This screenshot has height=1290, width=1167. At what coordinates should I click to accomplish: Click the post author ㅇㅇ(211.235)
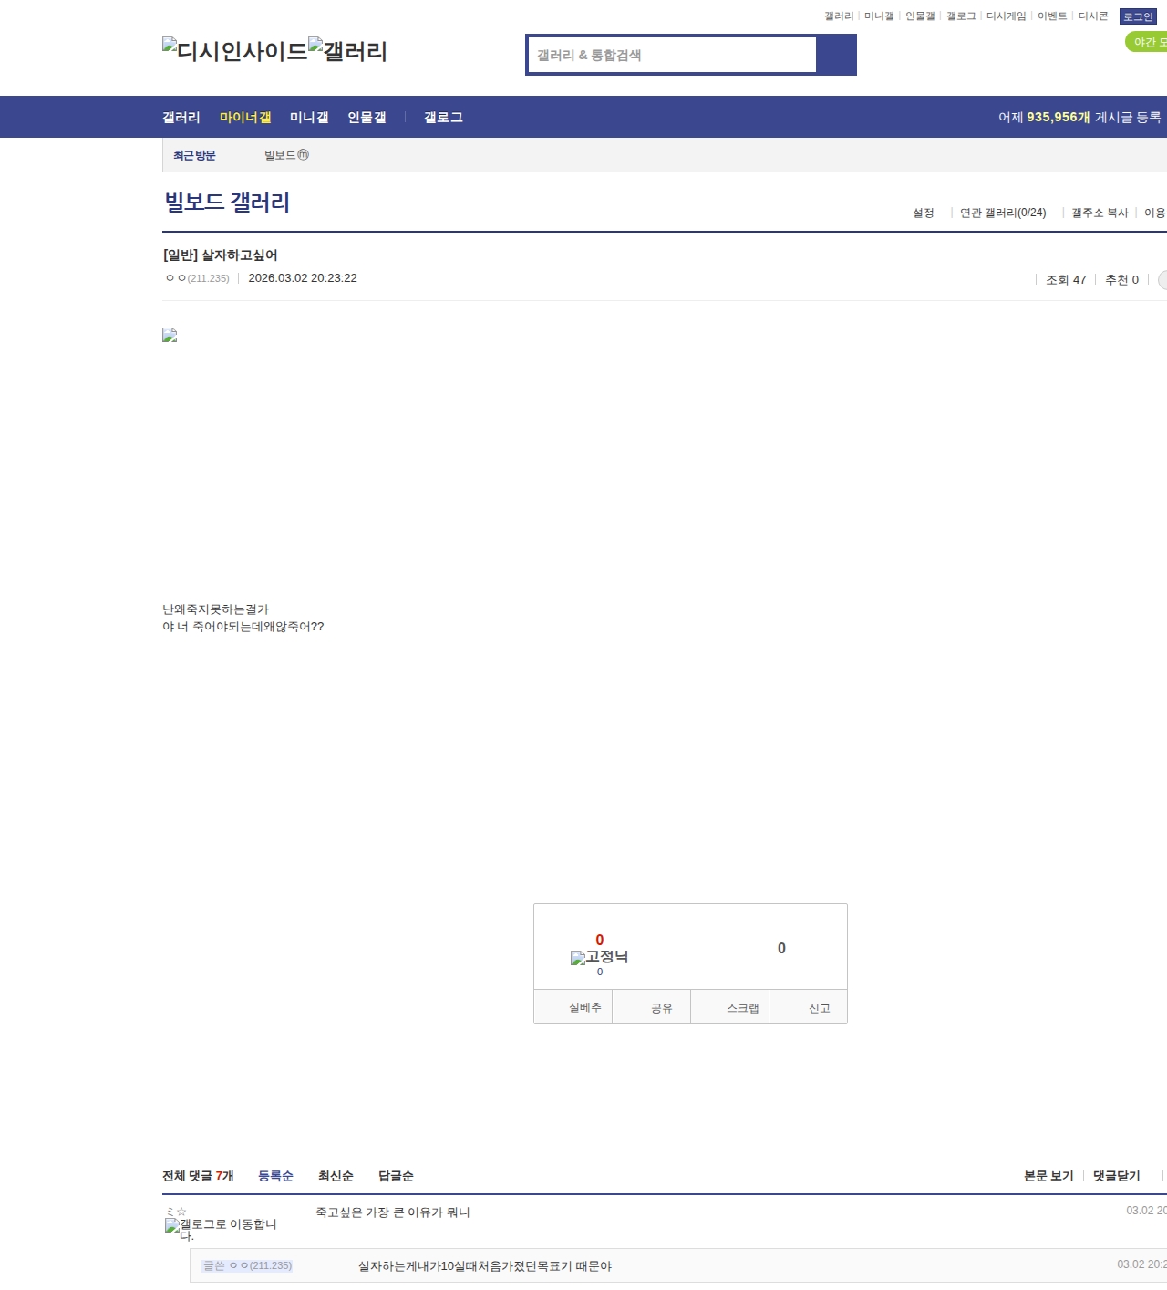click(x=198, y=278)
